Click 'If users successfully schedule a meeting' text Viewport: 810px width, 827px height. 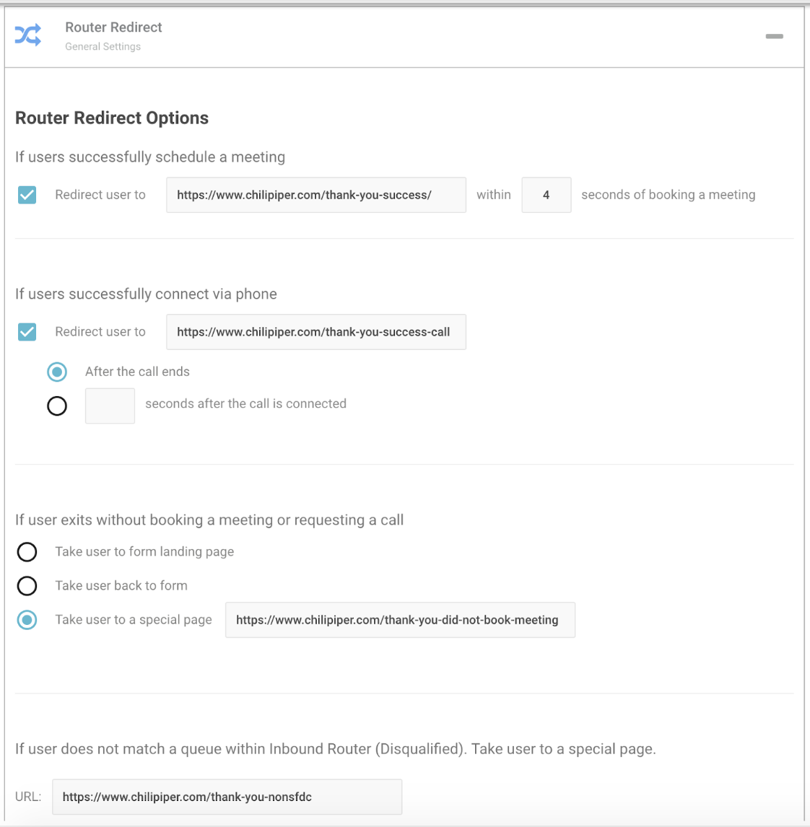(x=150, y=157)
